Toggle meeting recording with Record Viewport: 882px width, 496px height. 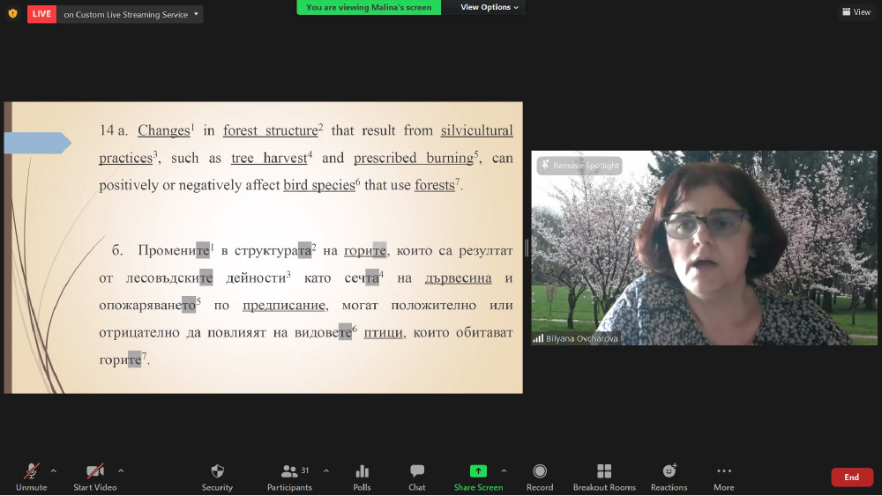pyautogui.click(x=540, y=477)
